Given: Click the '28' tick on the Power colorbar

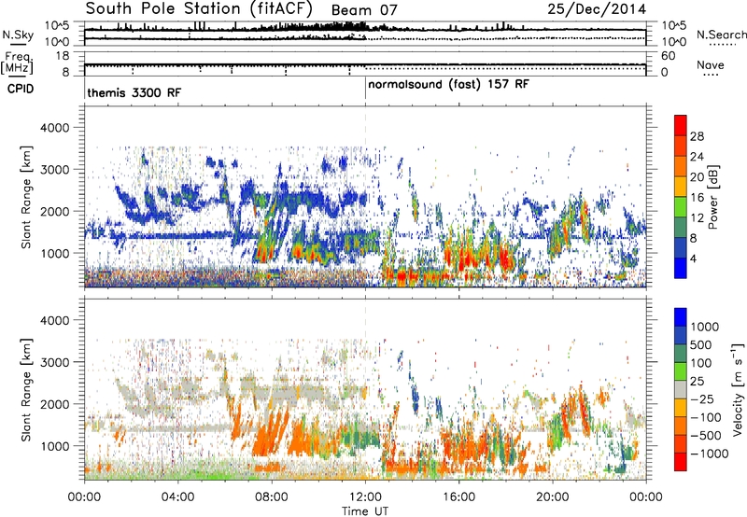Looking at the screenshot, I should click(697, 136).
